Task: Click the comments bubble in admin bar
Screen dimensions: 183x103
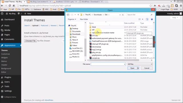Action: click(x=19, y=13)
